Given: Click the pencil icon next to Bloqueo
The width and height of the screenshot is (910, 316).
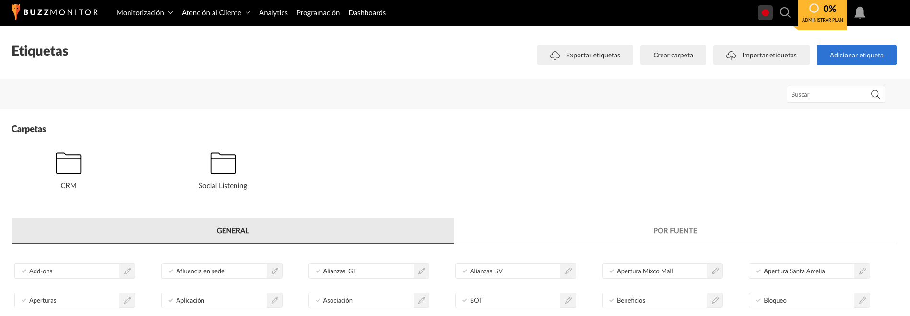Looking at the screenshot, I should point(863,300).
